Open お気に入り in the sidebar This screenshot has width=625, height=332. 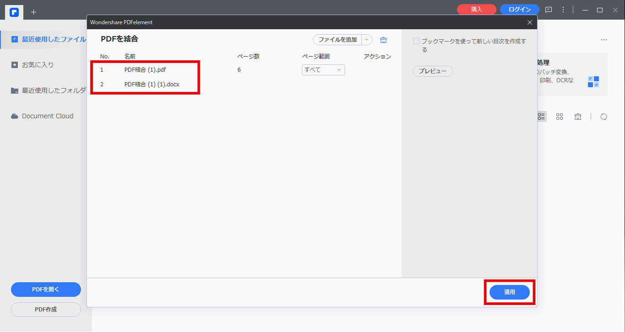(38, 65)
